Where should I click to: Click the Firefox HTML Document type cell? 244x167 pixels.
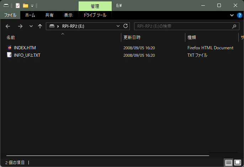point(211,48)
